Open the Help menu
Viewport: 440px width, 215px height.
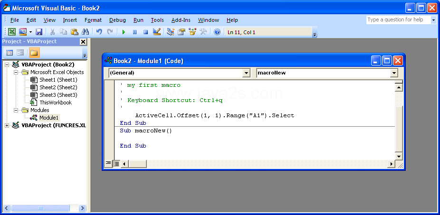(232, 20)
